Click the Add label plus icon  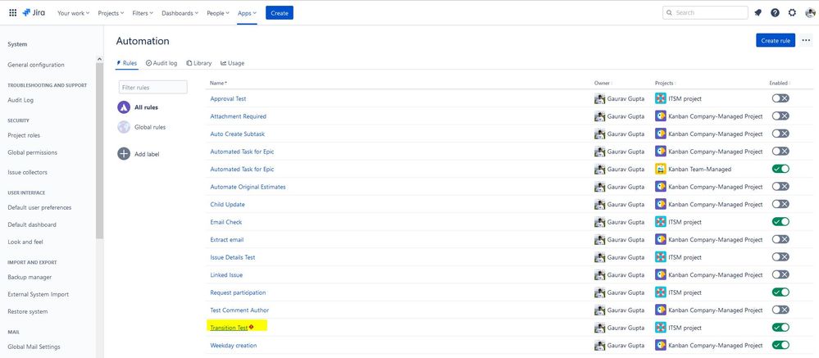124,153
